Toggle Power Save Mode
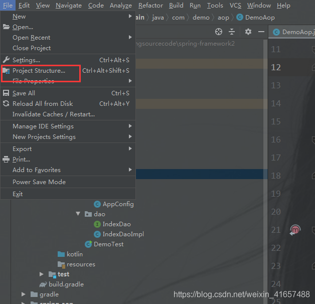The image size is (315, 304). (x=68, y=182)
